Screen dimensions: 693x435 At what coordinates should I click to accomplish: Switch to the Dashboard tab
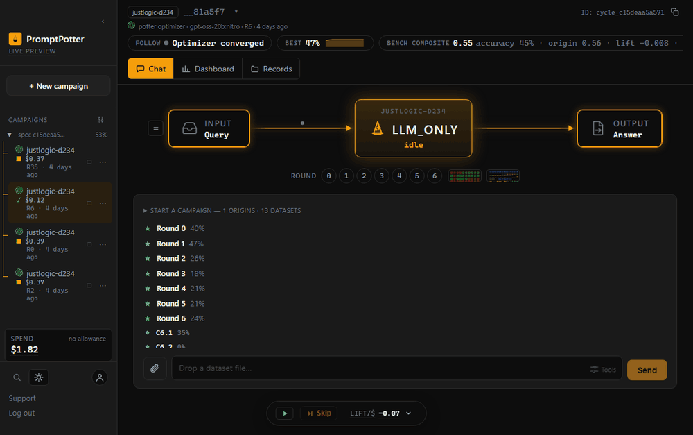208,69
